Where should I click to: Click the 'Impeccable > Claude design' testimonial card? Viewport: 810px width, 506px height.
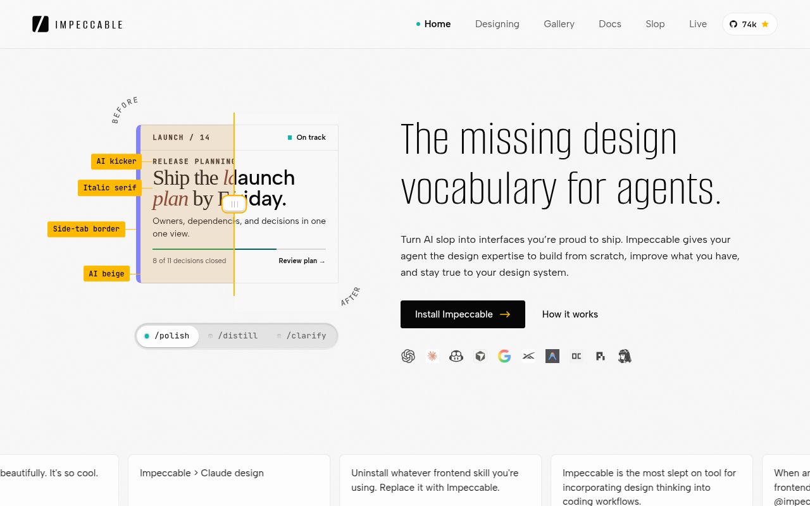pos(229,480)
